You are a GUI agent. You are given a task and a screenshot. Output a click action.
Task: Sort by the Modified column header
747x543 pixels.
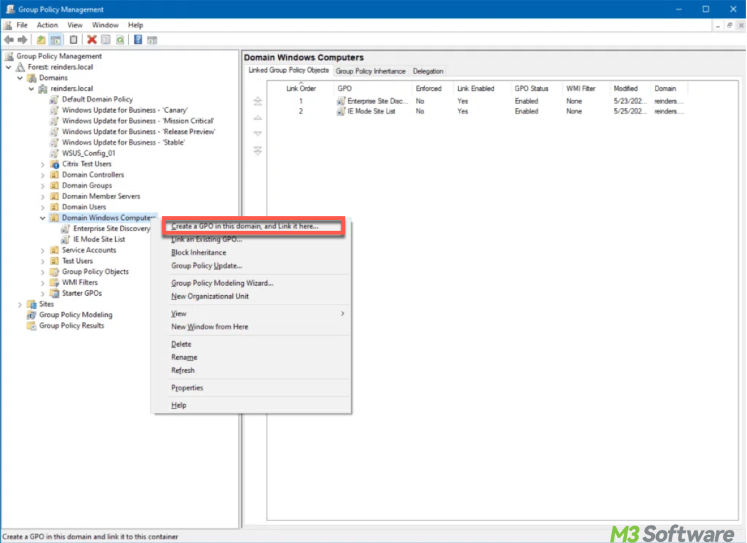point(626,88)
